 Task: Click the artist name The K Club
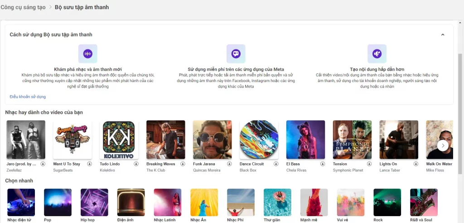coord(156,170)
